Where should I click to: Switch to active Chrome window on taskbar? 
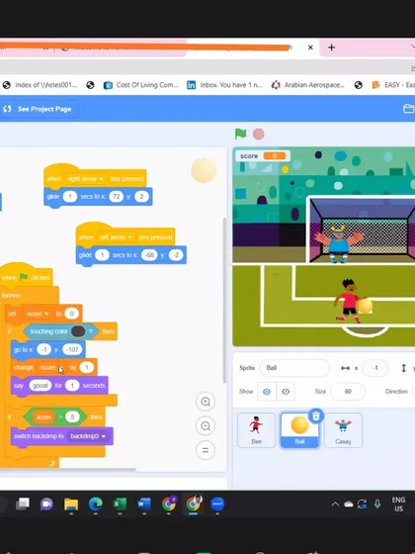pyautogui.click(x=193, y=504)
